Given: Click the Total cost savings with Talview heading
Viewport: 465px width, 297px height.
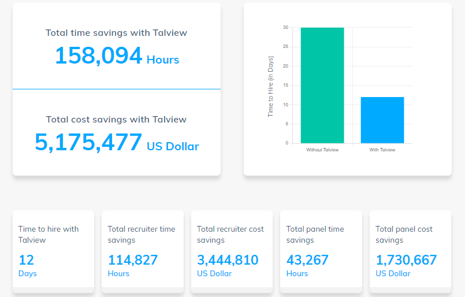Looking at the screenshot, I should [x=116, y=119].
